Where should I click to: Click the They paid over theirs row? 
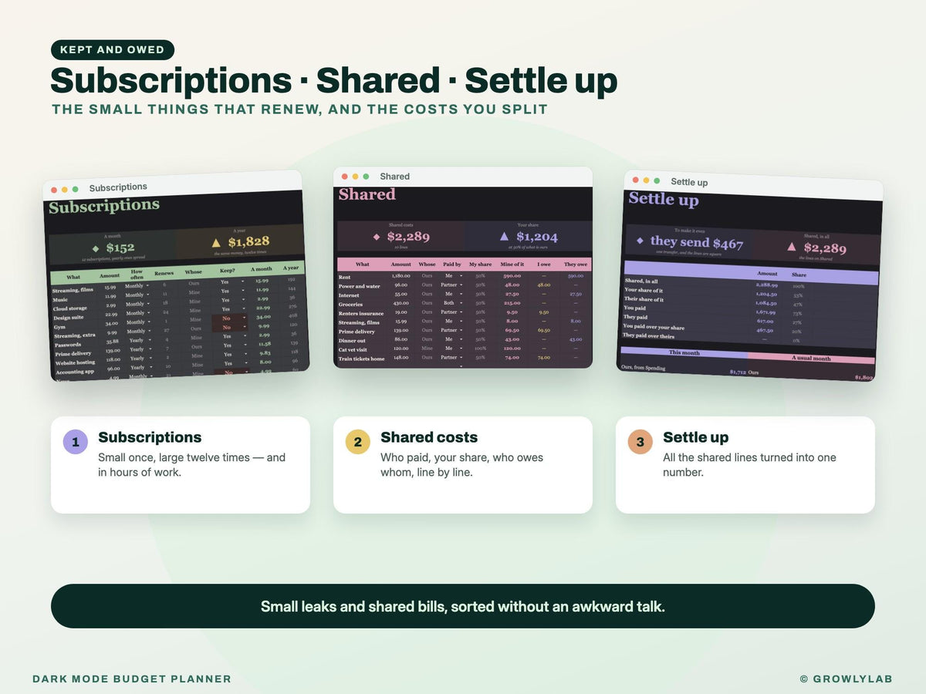click(750, 338)
